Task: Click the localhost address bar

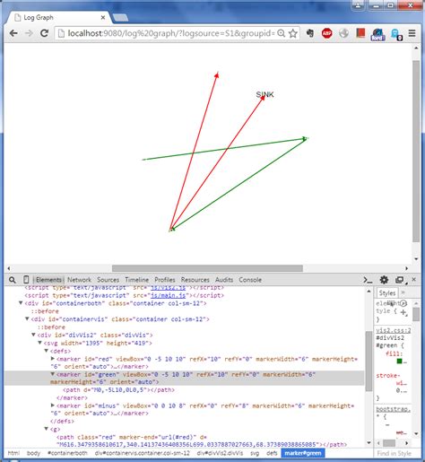Action: [170, 33]
